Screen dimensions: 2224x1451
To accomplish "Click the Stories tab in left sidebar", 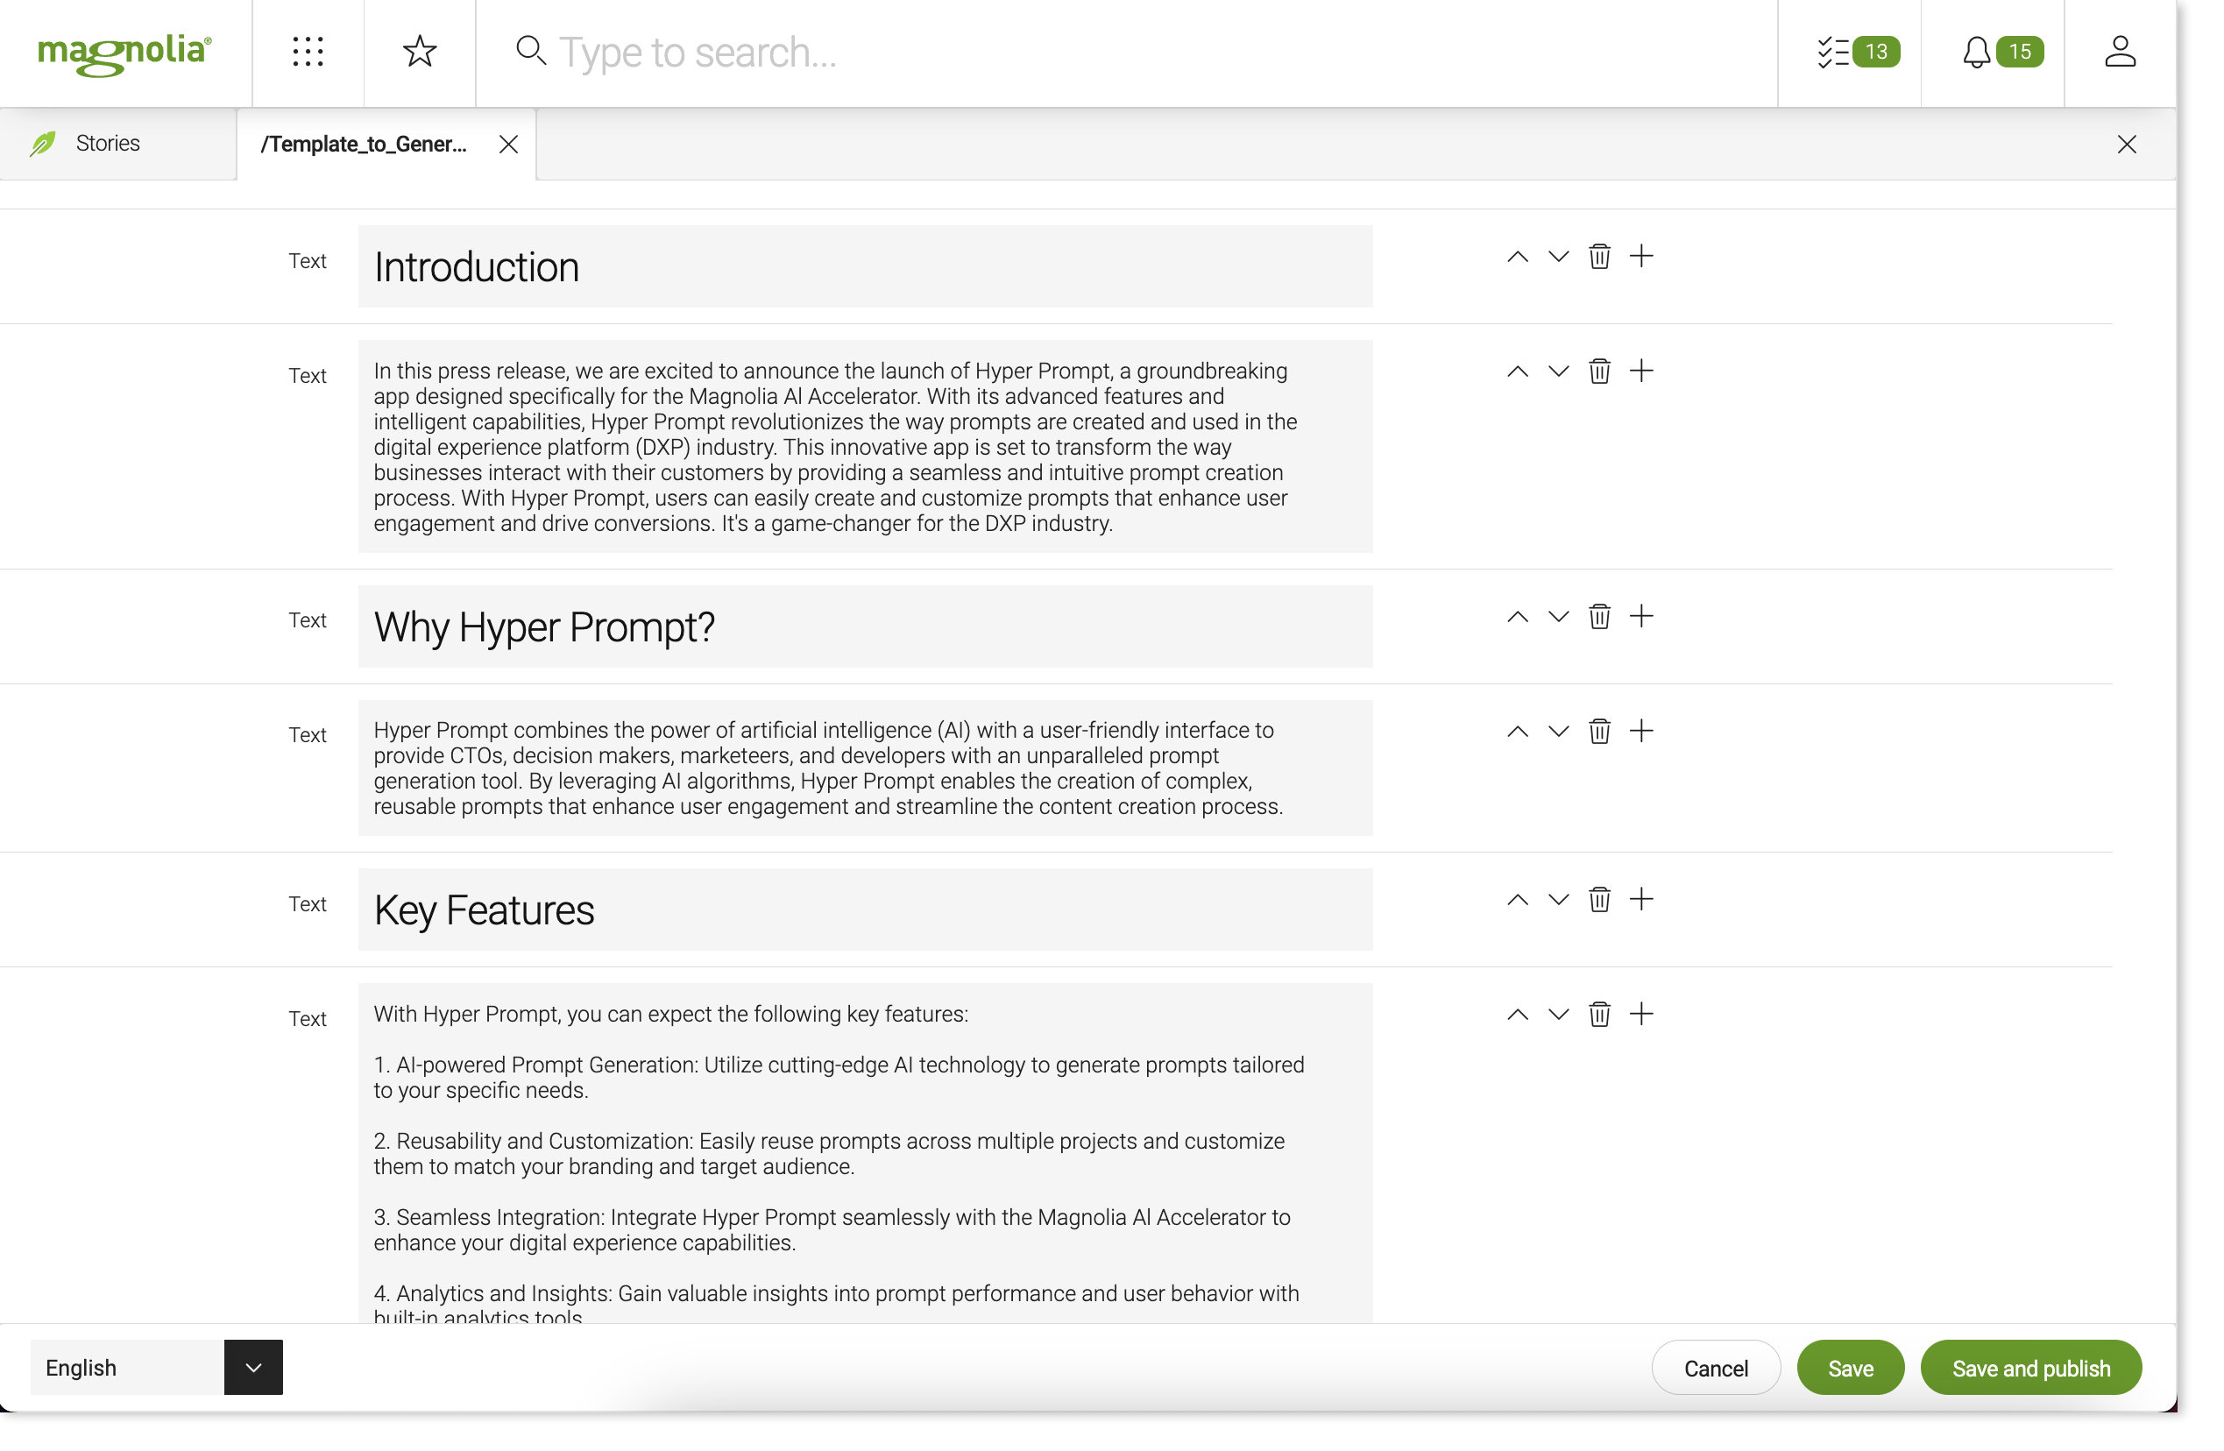I will point(107,143).
